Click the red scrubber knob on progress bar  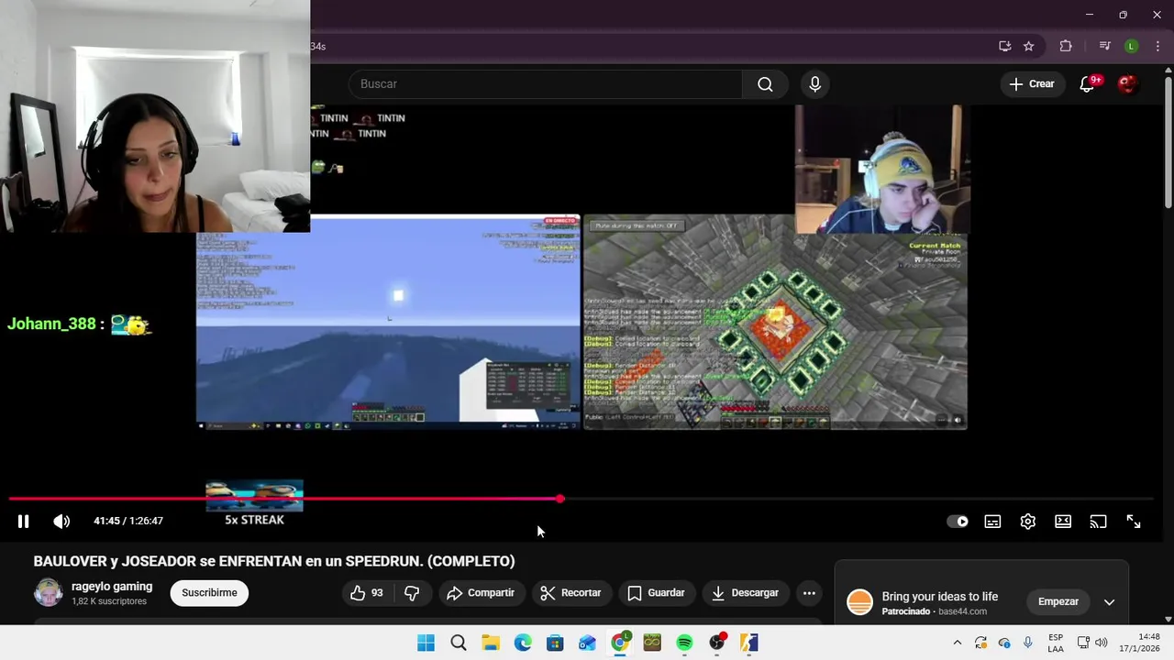(x=559, y=499)
